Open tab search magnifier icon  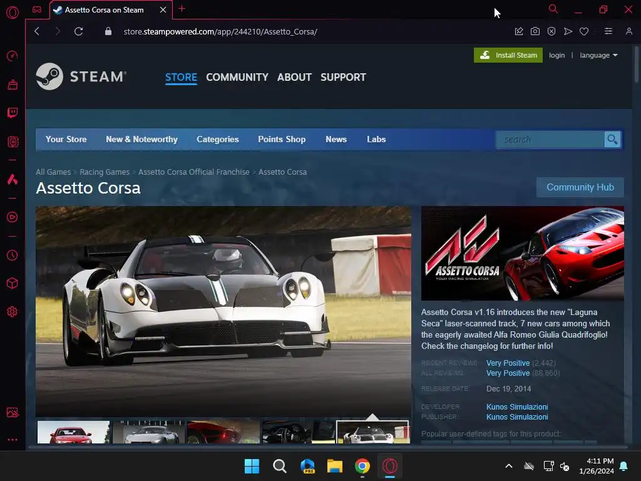pos(553,9)
